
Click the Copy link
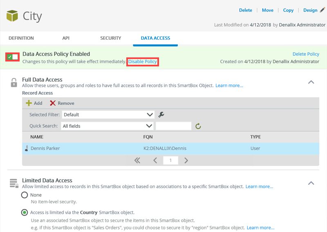click(288, 10)
